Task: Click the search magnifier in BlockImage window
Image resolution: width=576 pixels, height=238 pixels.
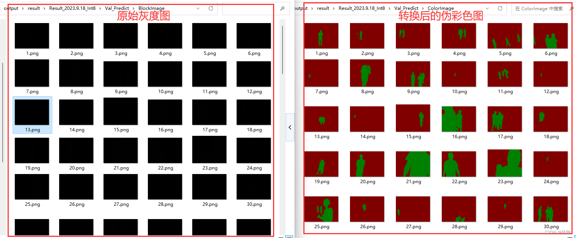Action: tap(282, 8)
